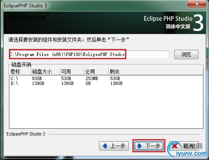The height and width of the screenshot is (160, 209).
Task: Click the red X icon on 取消
Action: pyautogui.click(x=175, y=146)
